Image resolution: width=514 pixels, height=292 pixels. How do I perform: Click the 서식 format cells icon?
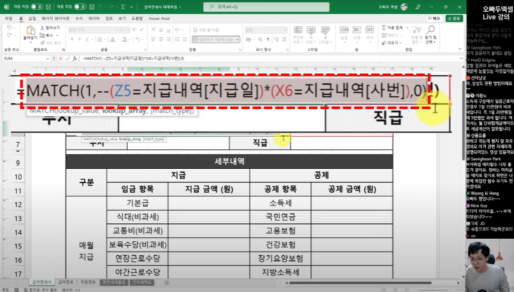point(369,30)
